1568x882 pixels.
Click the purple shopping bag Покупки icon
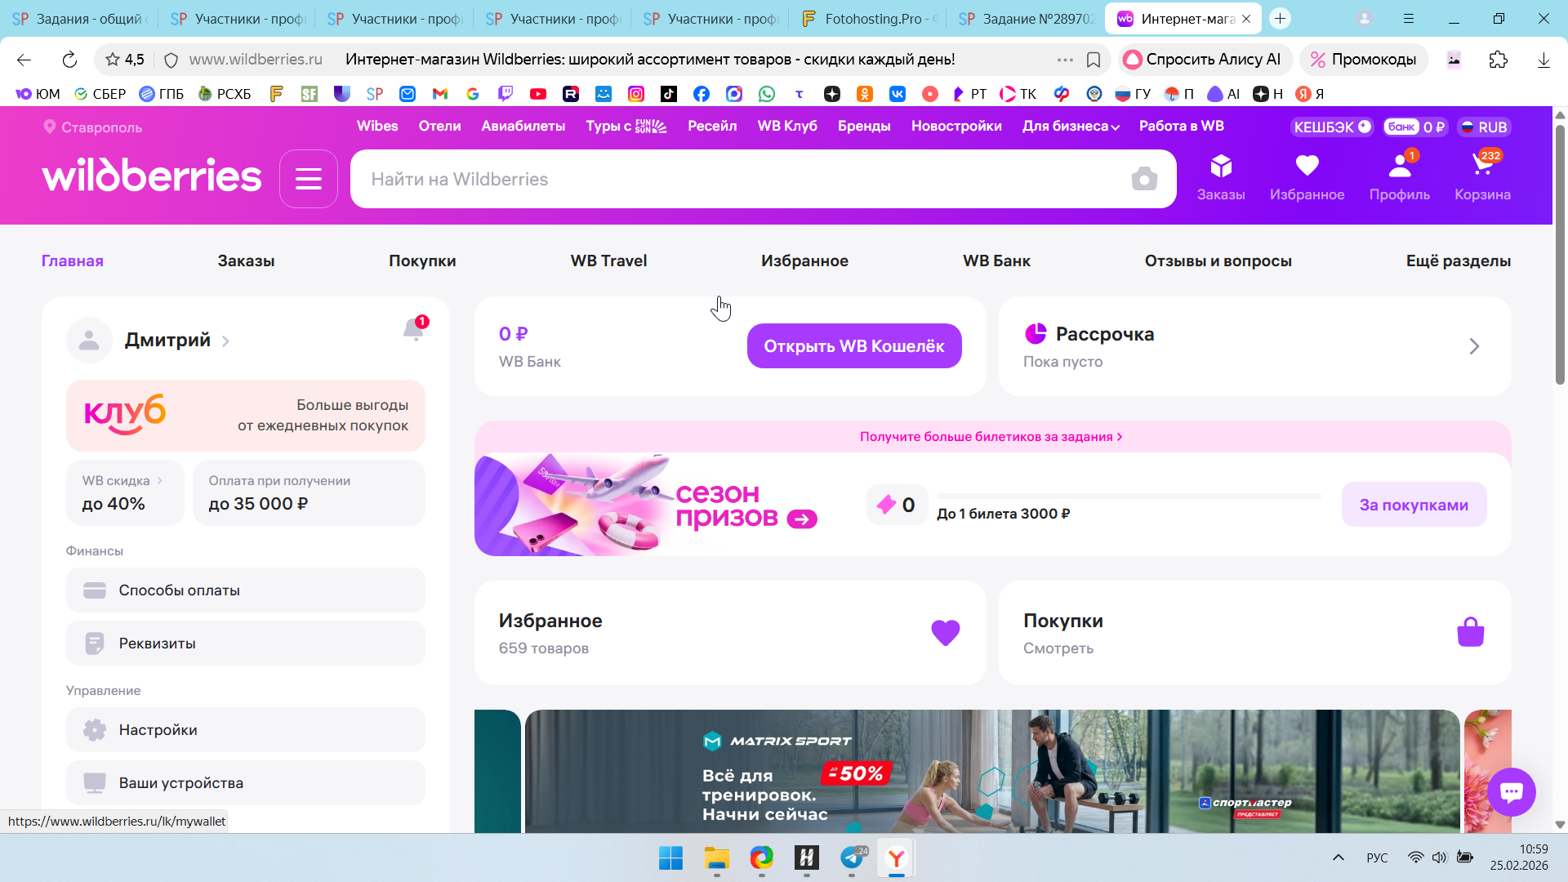[x=1470, y=632]
